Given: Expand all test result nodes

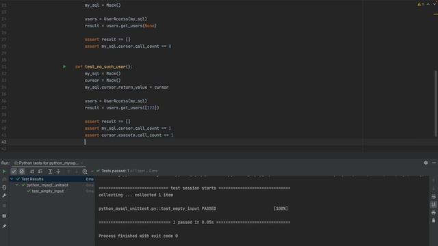Looking at the screenshot, I should (50, 172).
